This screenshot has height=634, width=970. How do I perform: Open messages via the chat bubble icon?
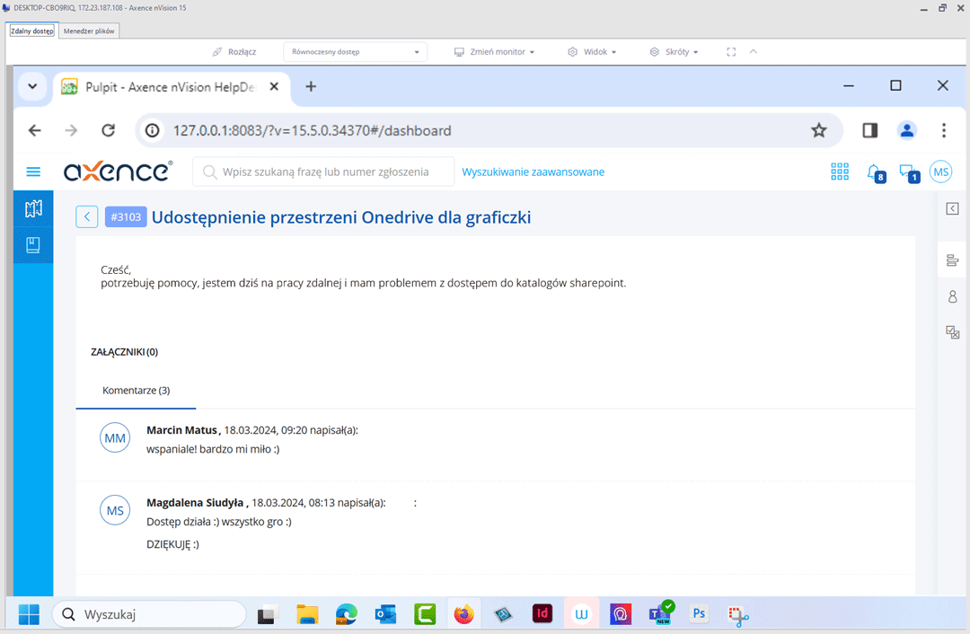pos(906,172)
